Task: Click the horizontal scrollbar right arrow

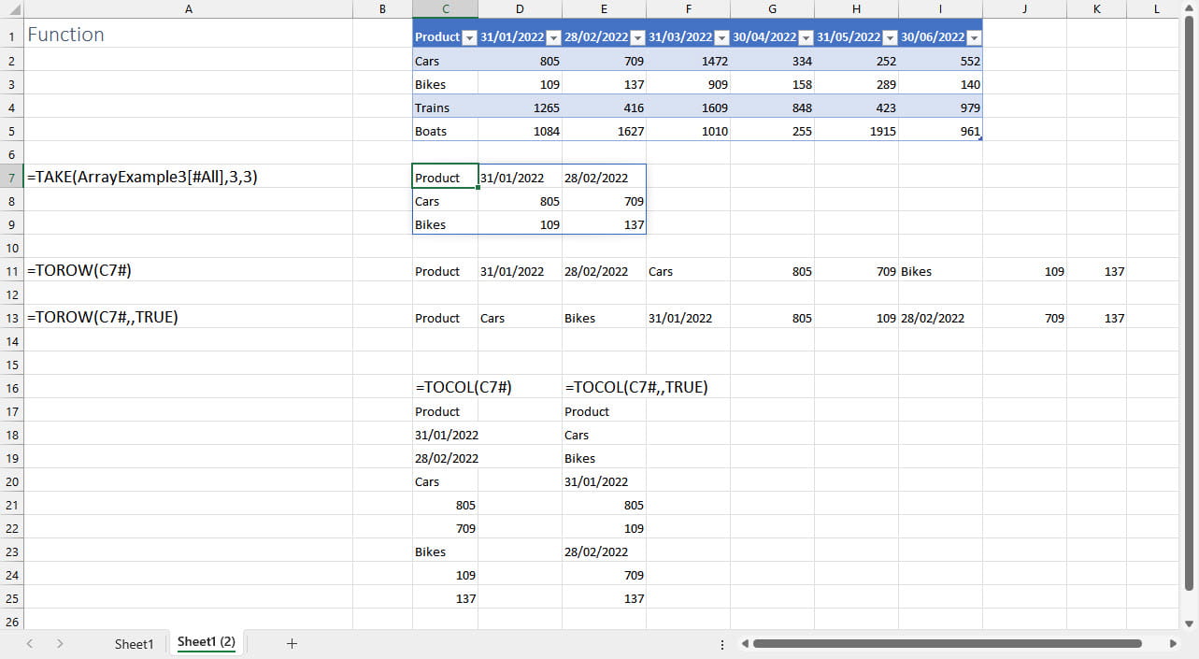Action: [1174, 643]
